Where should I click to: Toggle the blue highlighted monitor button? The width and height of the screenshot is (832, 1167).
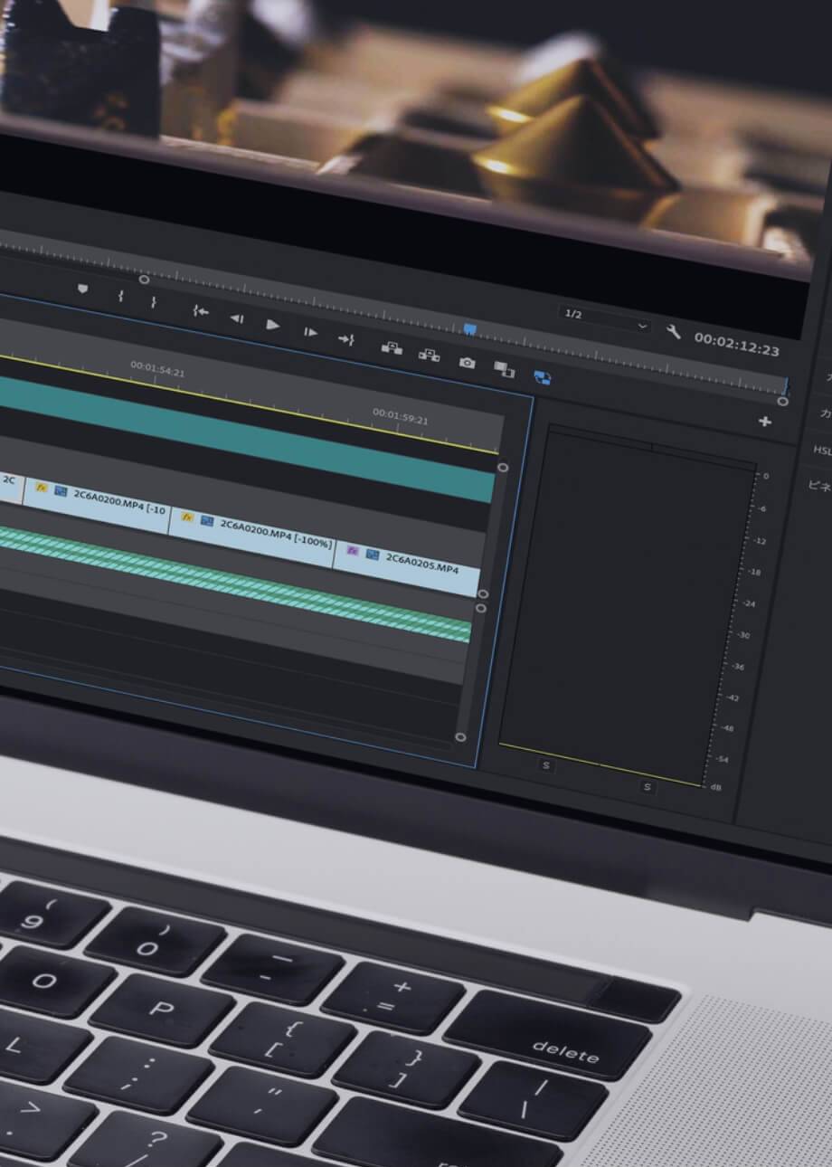click(x=542, y=376)
